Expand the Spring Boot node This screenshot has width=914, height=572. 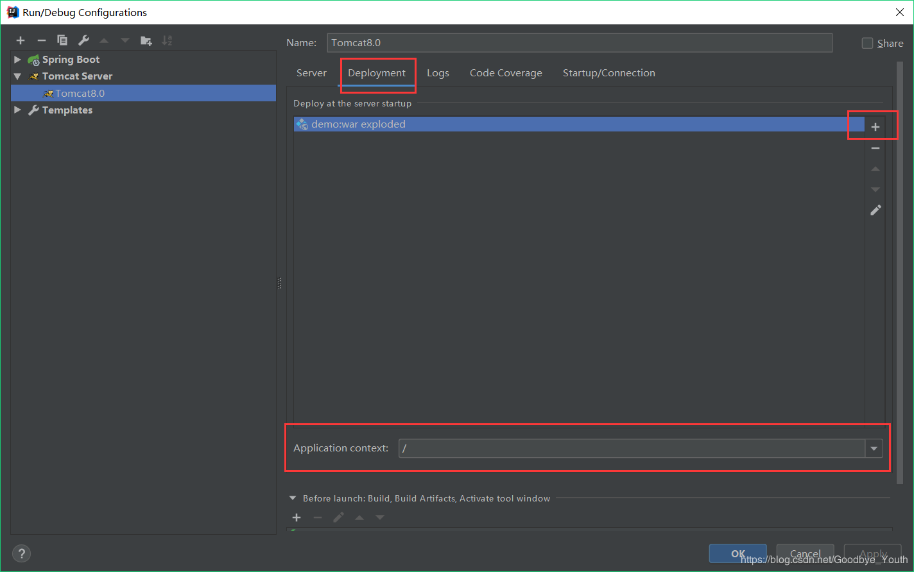[x=17, y=60]
